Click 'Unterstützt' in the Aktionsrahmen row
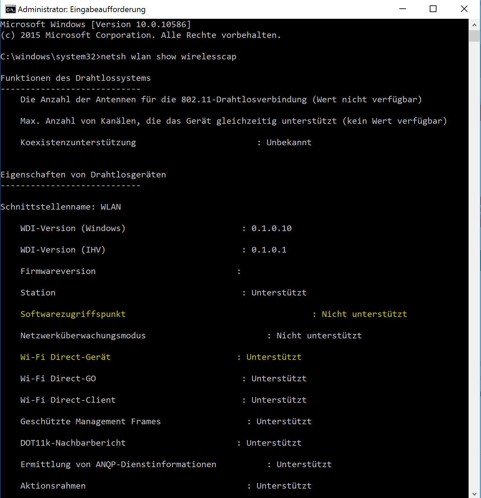Viewport: 481px width, 498px height. click(284, 486)
